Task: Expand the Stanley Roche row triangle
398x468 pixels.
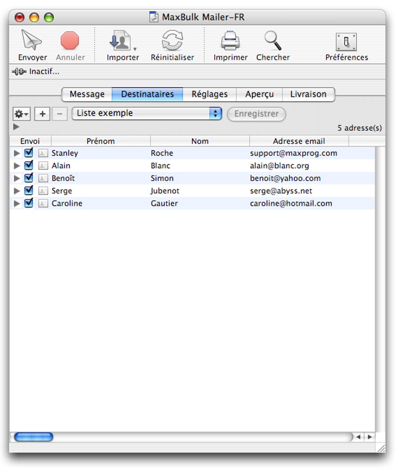Action: tap(17, 153)
